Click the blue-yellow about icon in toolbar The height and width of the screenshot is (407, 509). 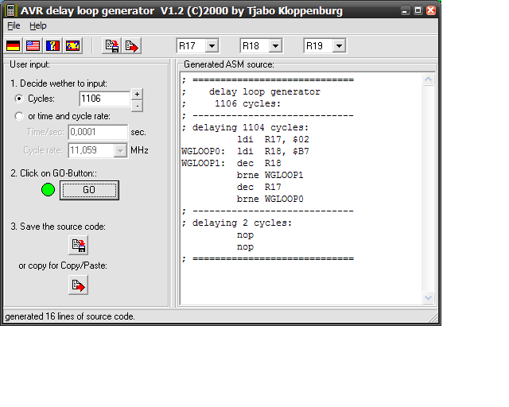point(72,46)
